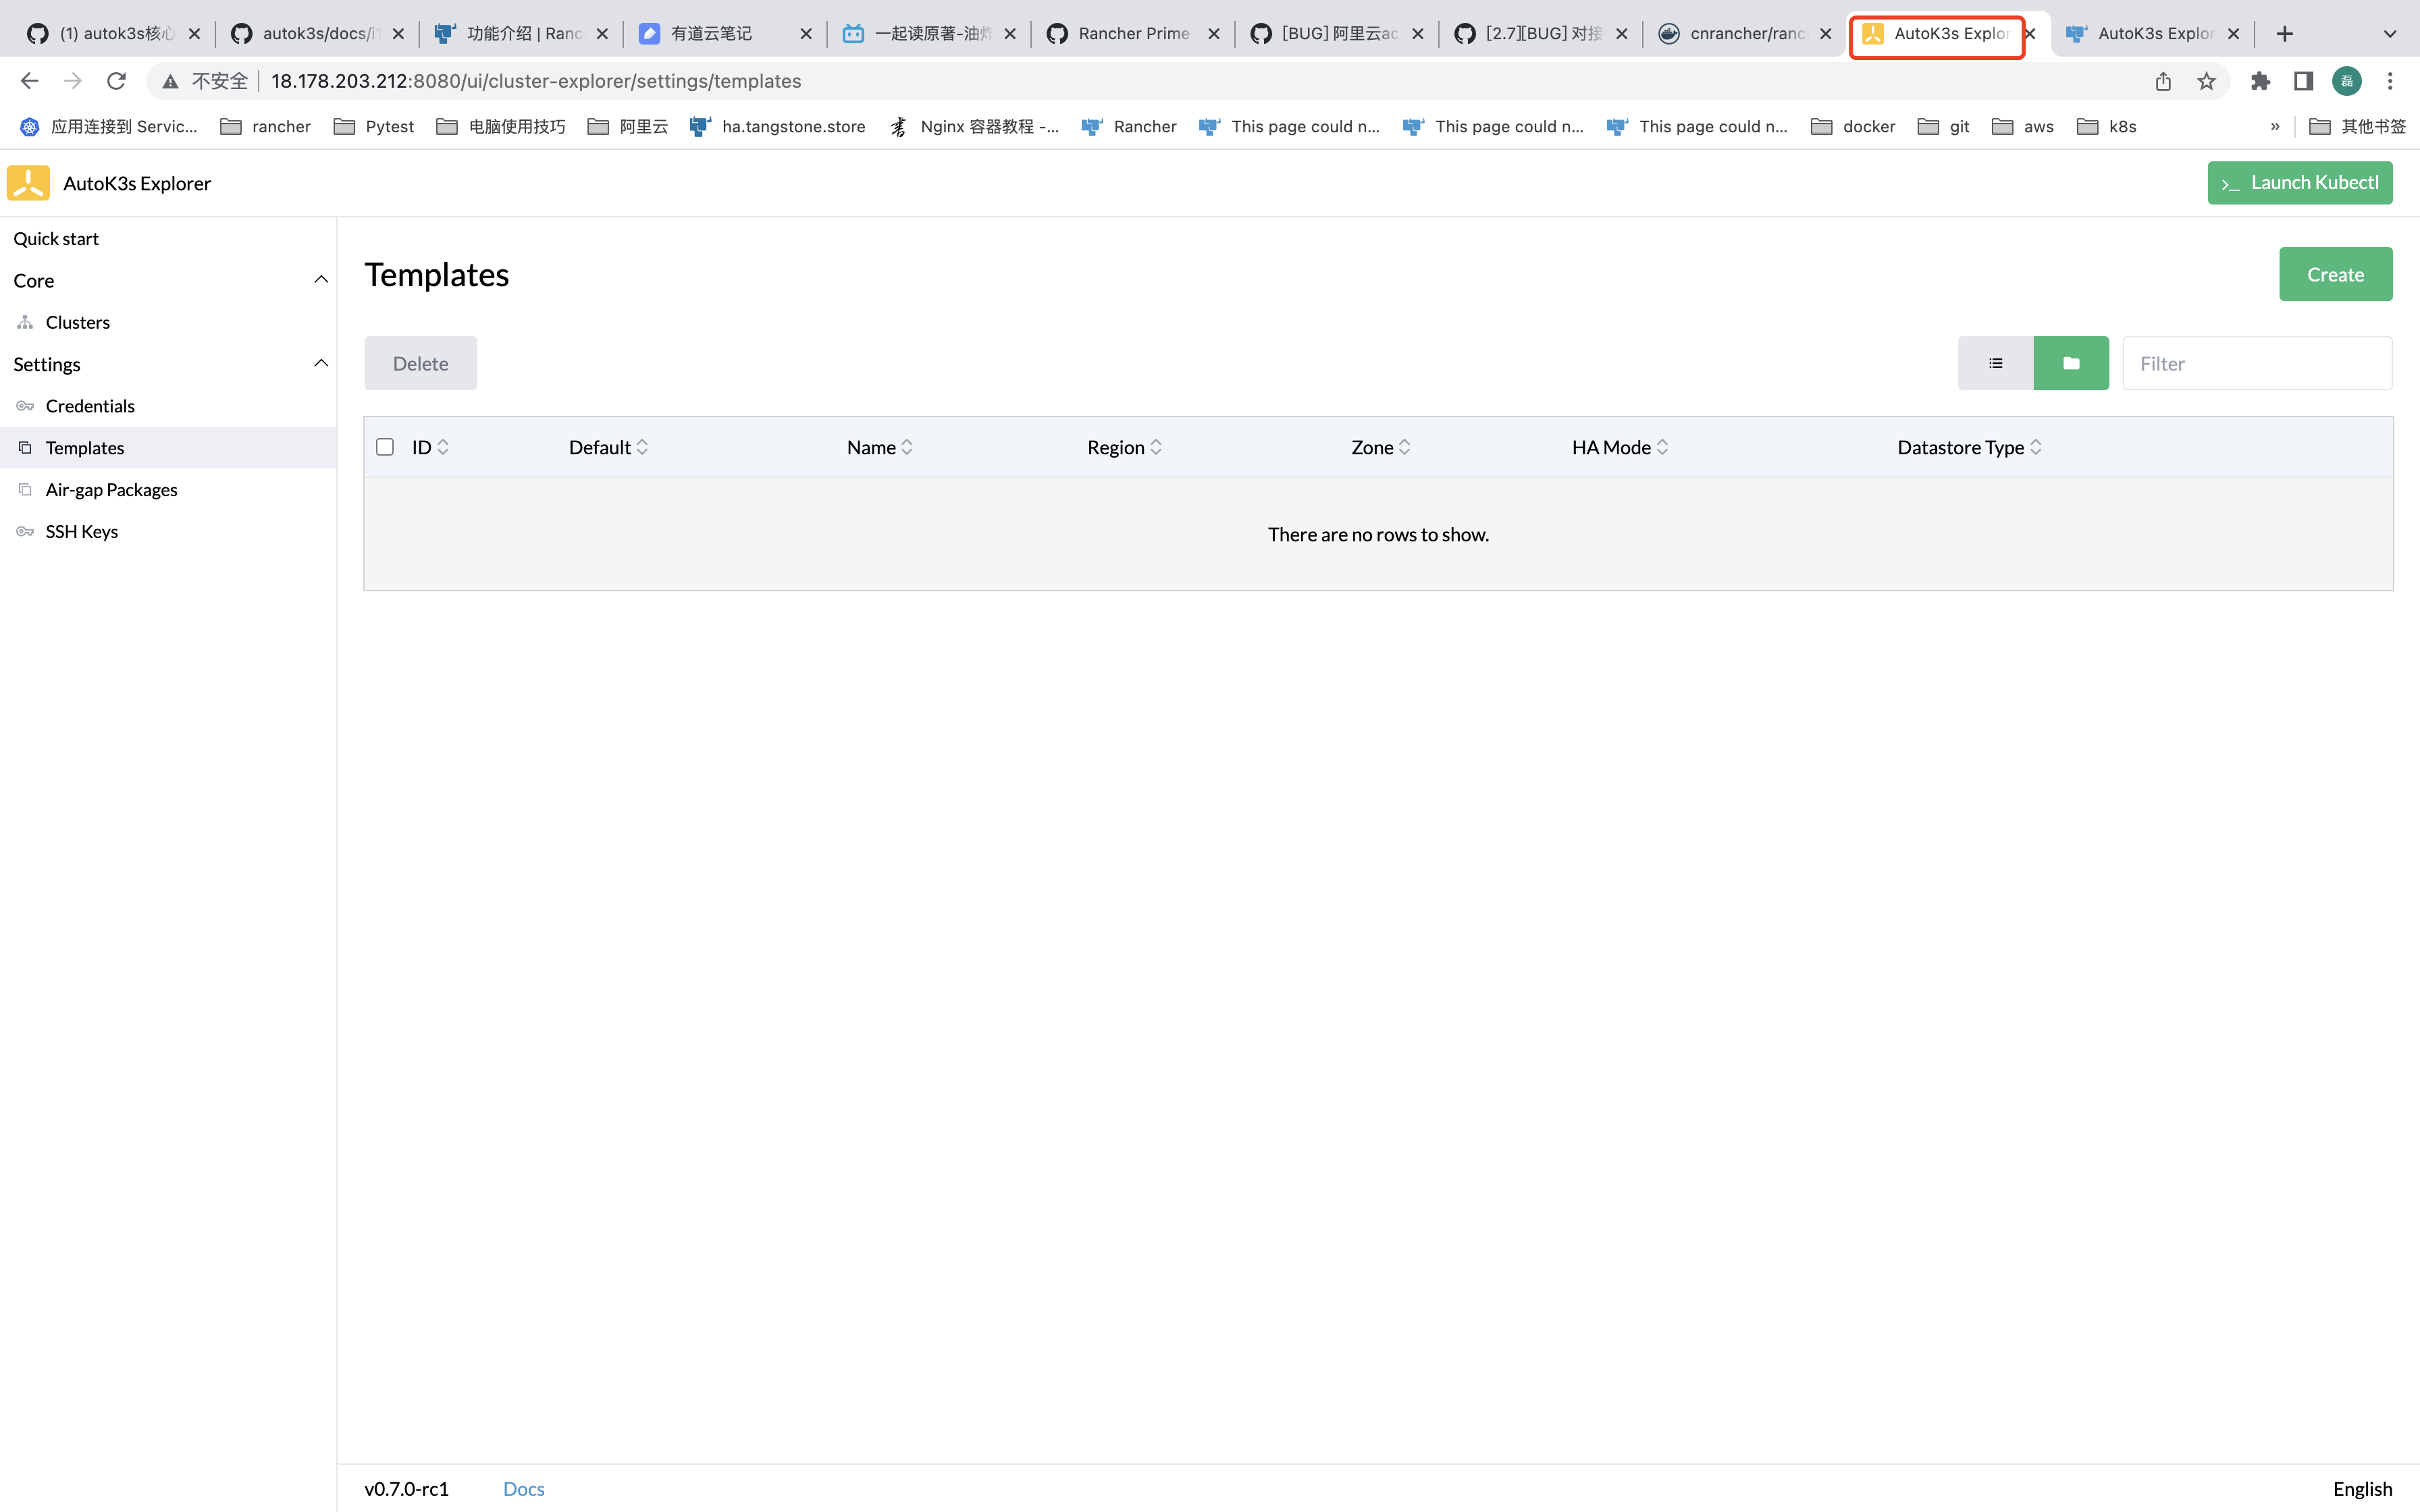Collapse the Core section
The height and width of the screenshot is (1512, 2420).
click(320, 279)
